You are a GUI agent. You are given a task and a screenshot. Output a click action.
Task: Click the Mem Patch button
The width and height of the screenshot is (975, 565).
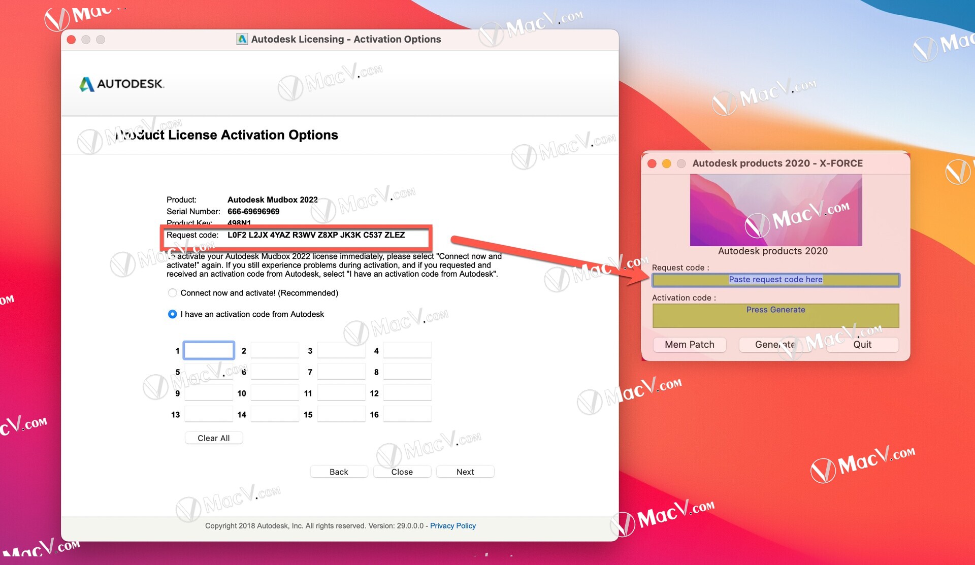coord(690,345)
